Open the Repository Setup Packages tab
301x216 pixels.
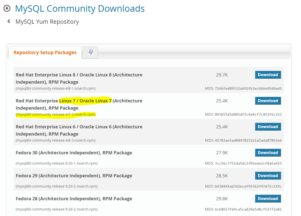tap(45, 52)
